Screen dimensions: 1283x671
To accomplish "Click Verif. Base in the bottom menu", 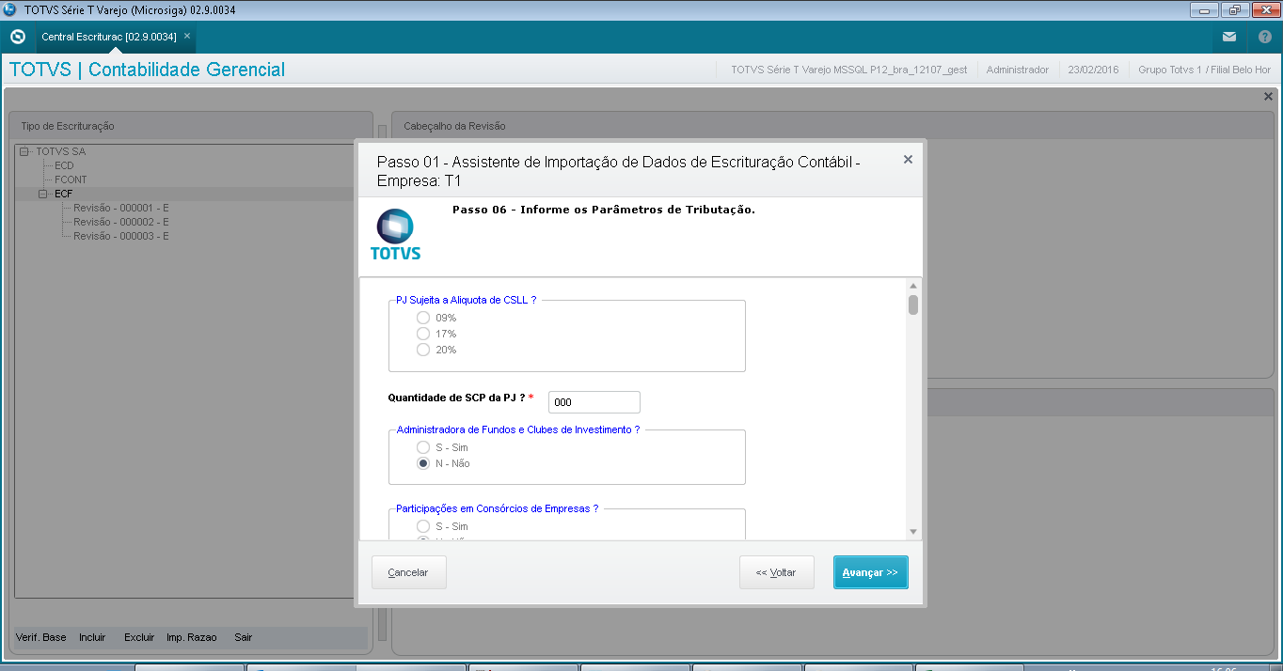I will point(41,637).
